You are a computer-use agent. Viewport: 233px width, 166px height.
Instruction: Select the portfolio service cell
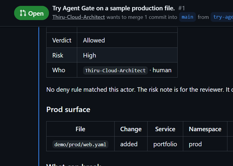[x=165, y=144]
